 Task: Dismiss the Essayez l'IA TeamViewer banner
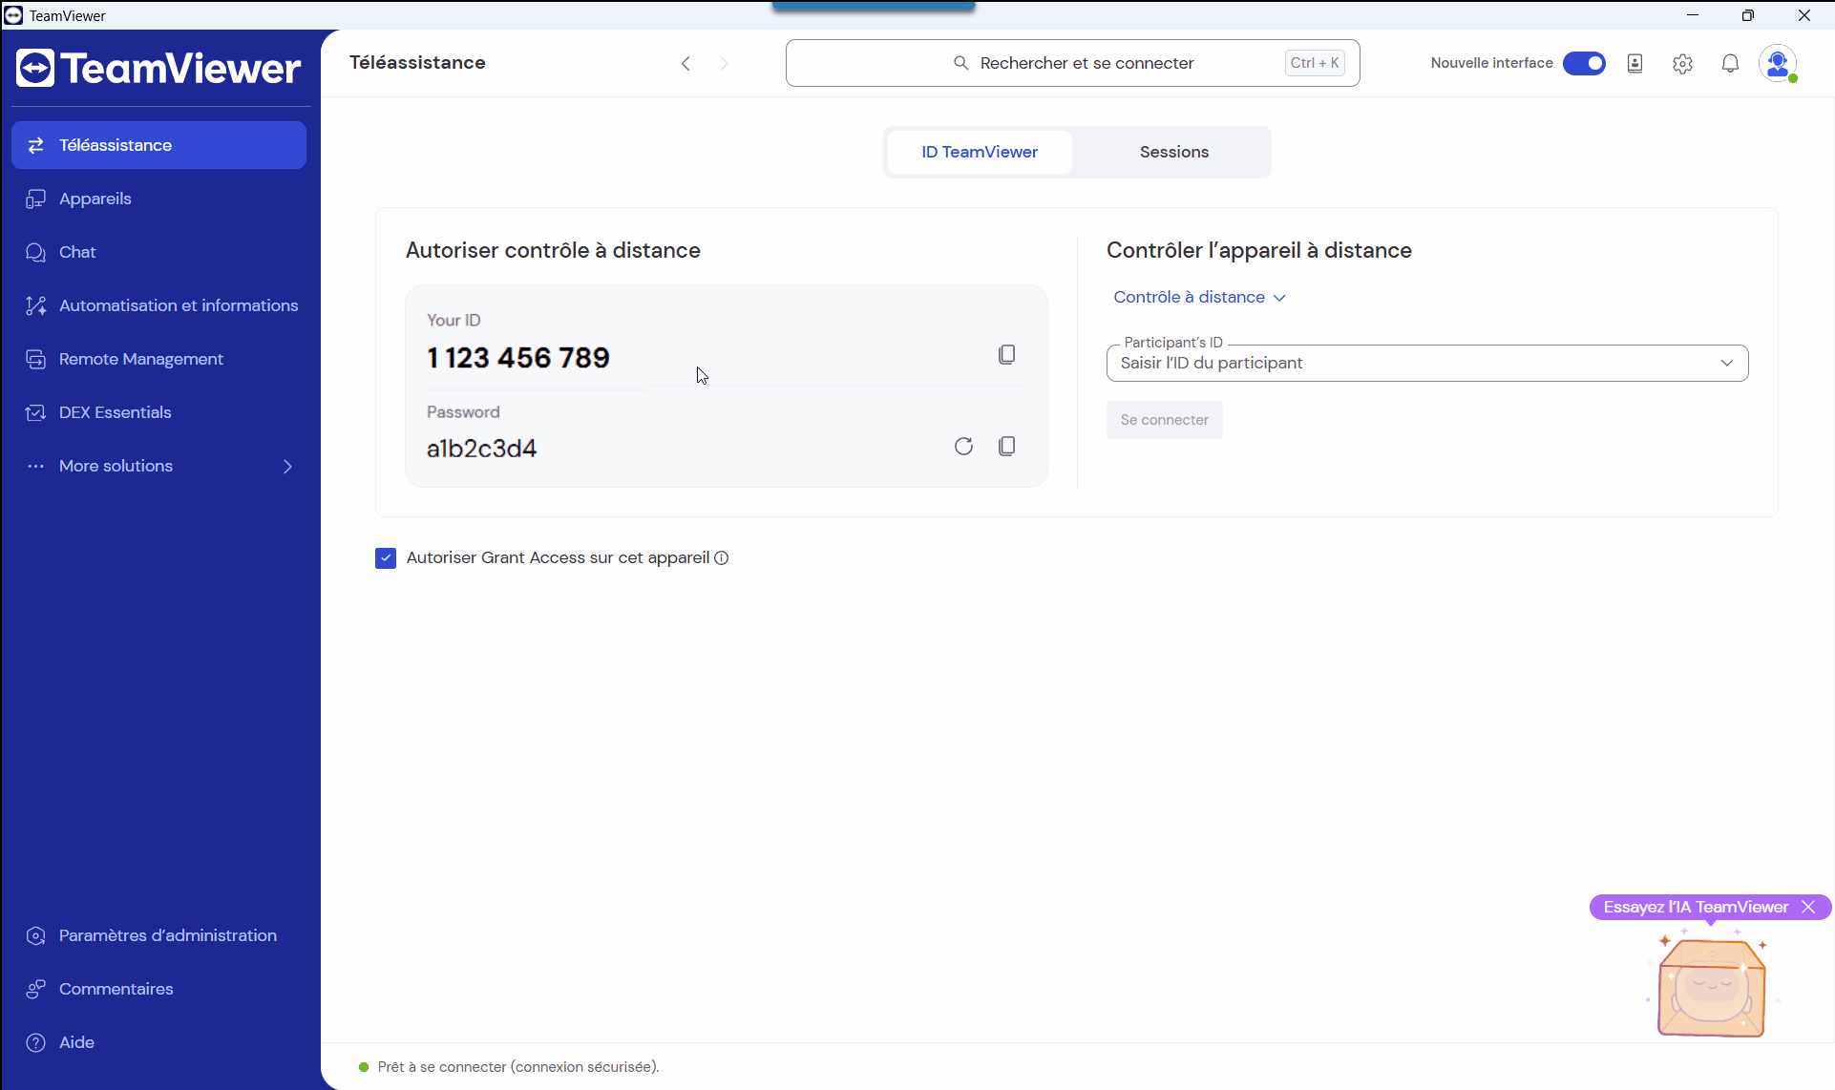pos(1808,907)
